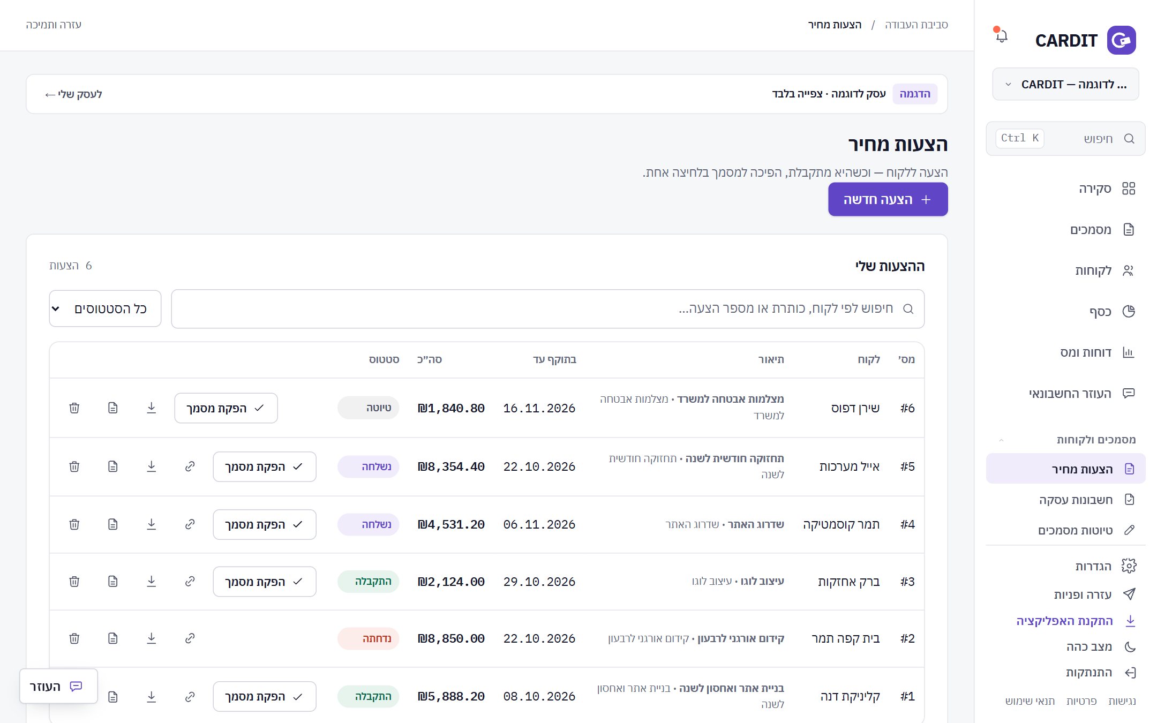The height and width of the screenshot is (723, 1157).
Task: Copy the link of quote #3
Action: click(190, 582)
